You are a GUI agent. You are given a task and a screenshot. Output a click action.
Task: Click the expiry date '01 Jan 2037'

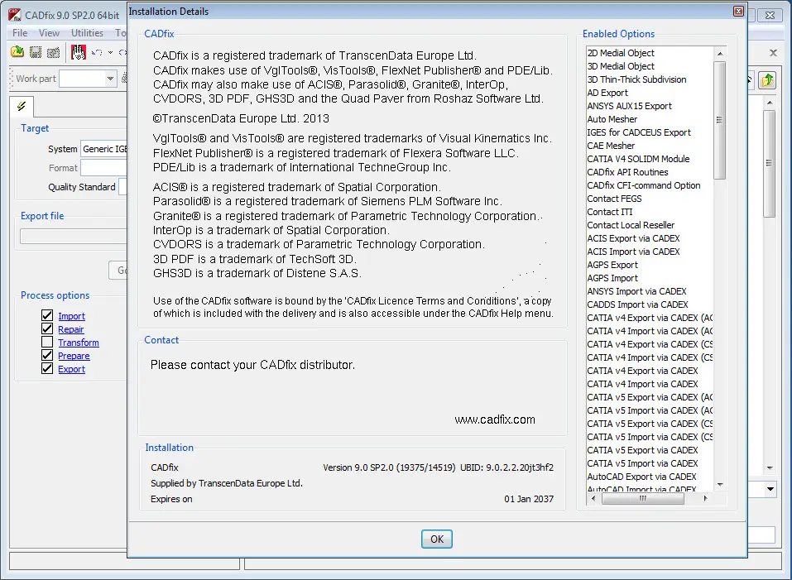pos(528,499)
